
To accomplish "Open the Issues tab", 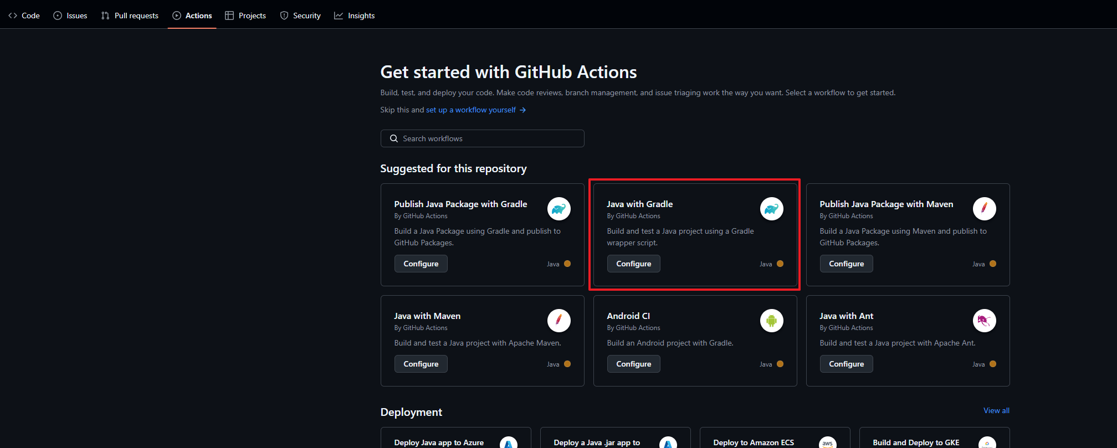I will 70,16.
